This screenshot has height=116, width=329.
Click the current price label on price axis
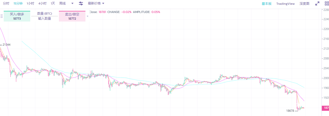(325, 108)
